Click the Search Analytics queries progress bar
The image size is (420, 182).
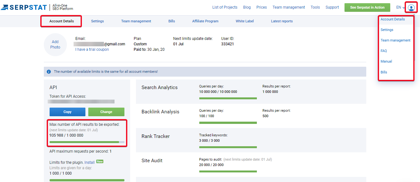tap(228, 98)
